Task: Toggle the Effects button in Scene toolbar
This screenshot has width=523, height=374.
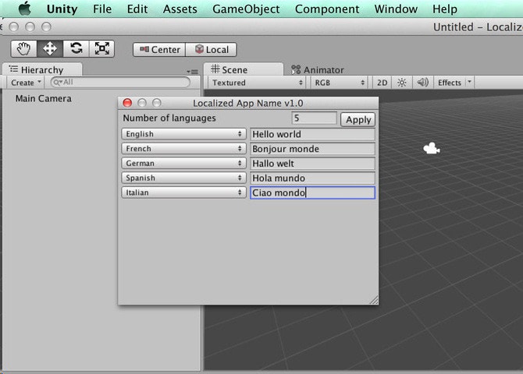Action: click(x=450, y=83)
